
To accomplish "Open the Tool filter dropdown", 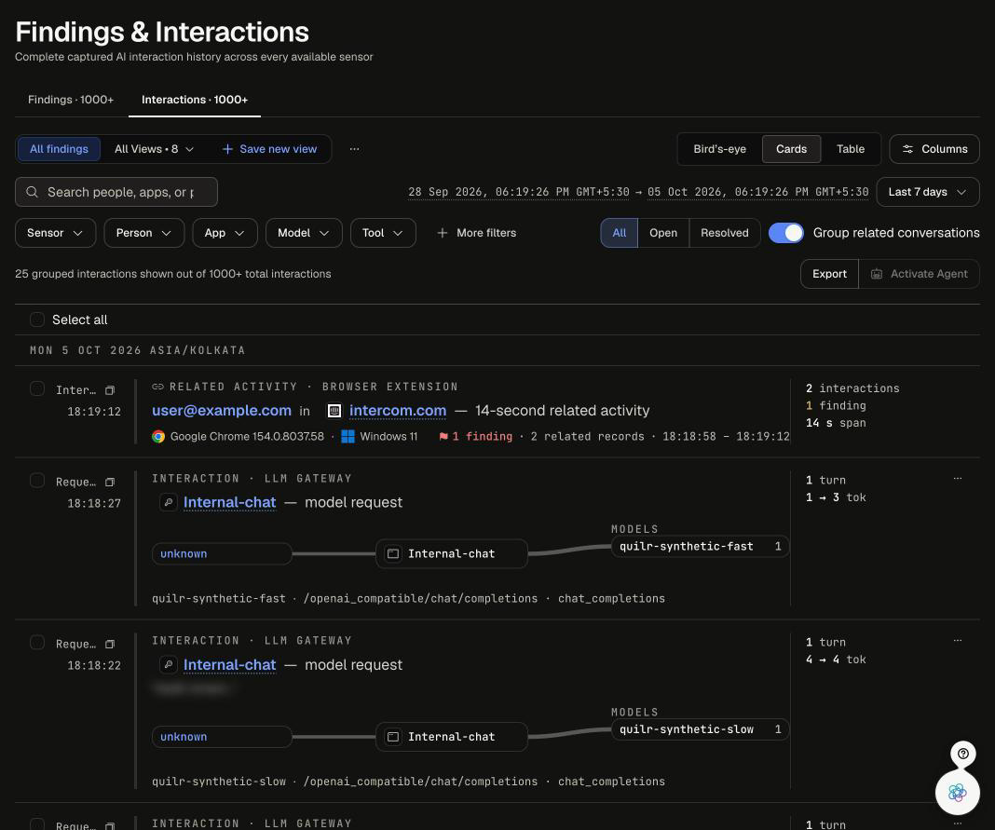I will pyautogui.click(x=383, y=233).
